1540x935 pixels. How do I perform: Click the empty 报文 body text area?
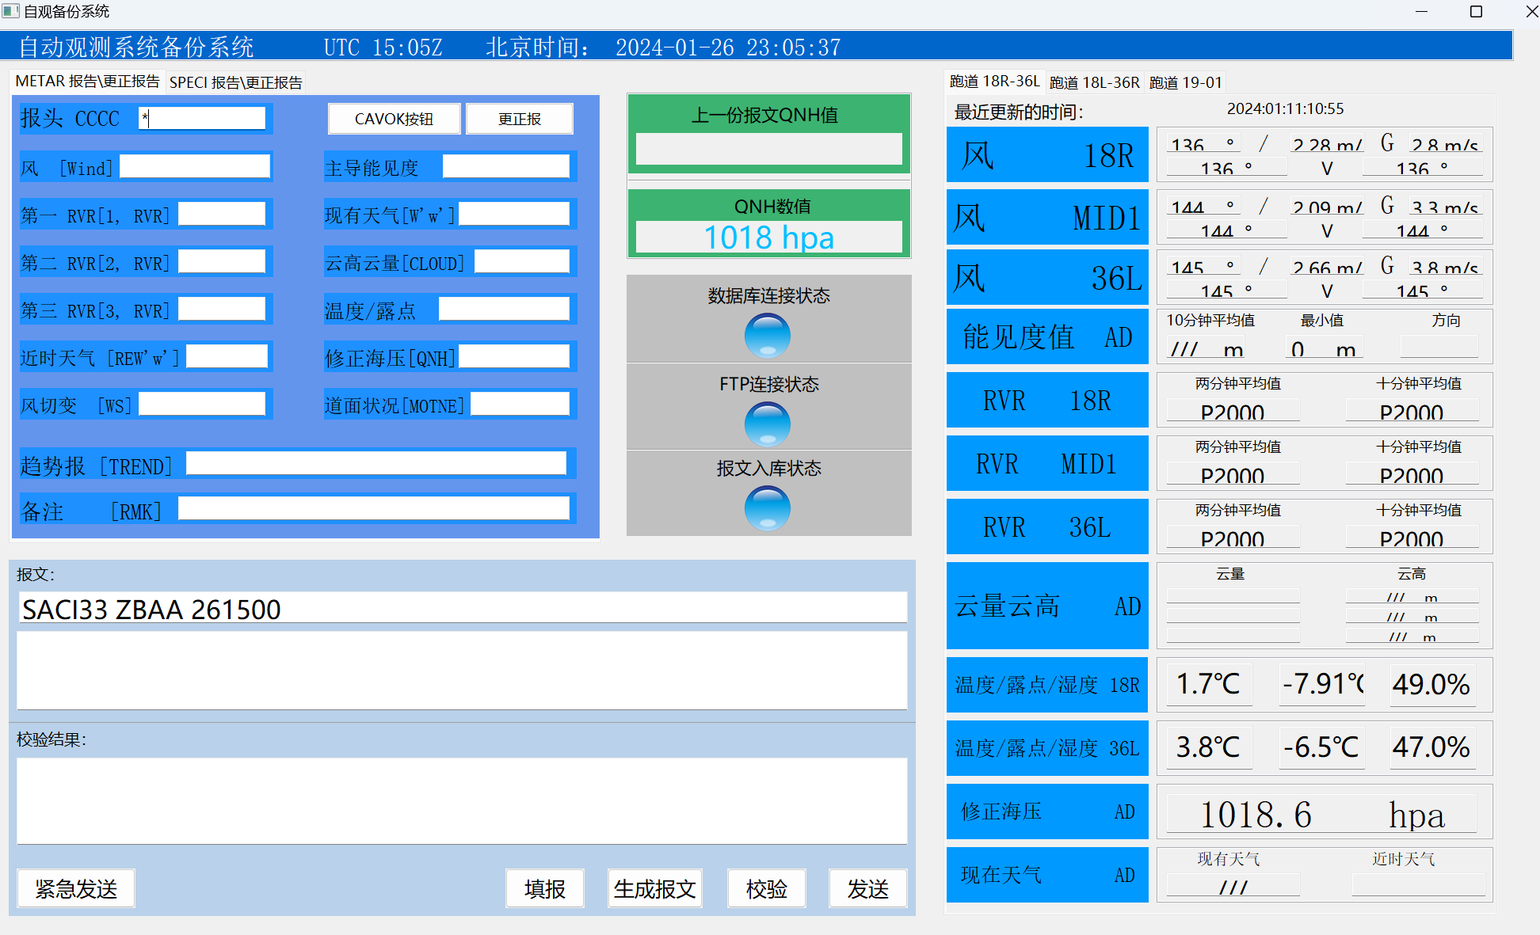462,670
